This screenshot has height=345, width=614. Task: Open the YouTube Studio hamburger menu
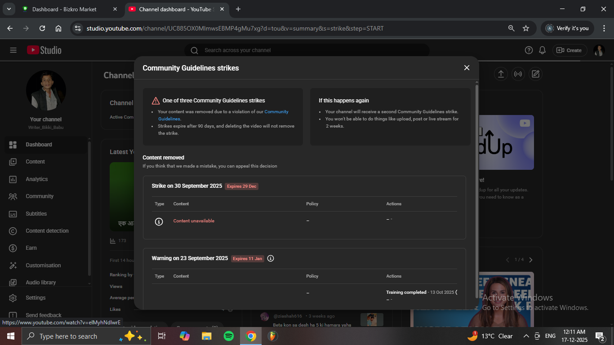13,50
